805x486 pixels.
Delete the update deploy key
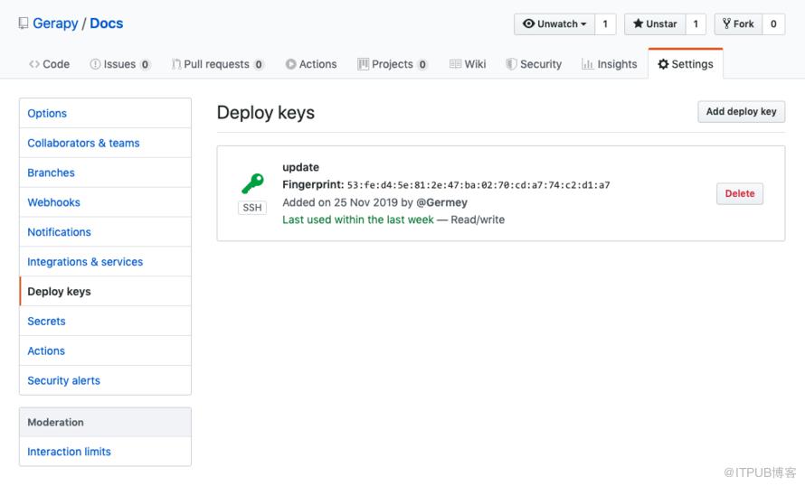[740, 194]
